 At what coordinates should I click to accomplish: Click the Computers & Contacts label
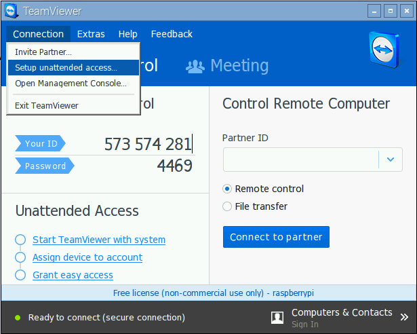coord(342,312)
